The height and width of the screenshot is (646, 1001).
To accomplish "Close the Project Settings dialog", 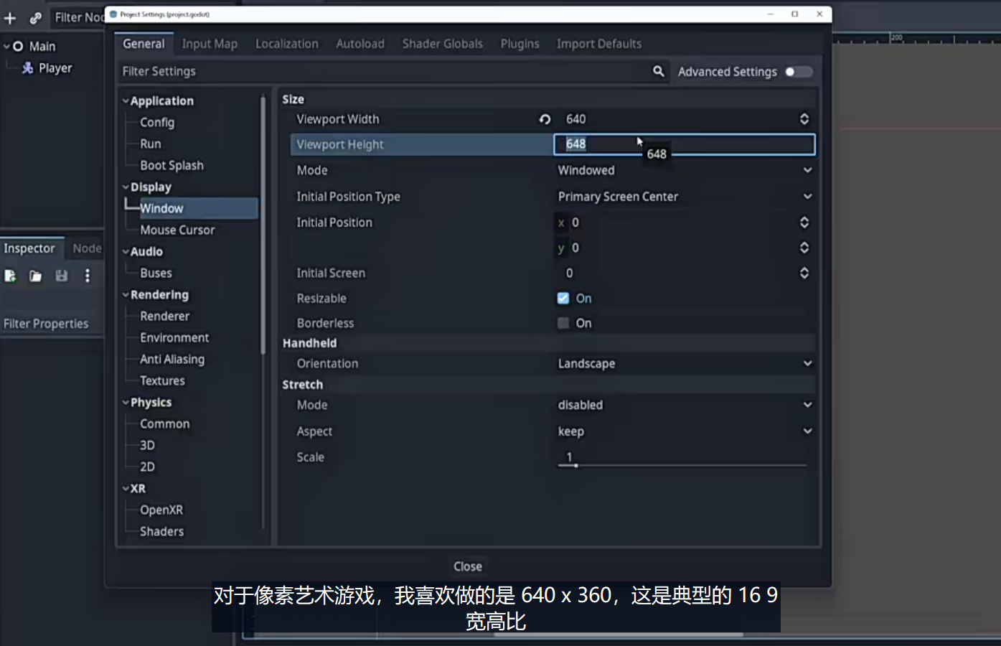I will click(468, 566).
